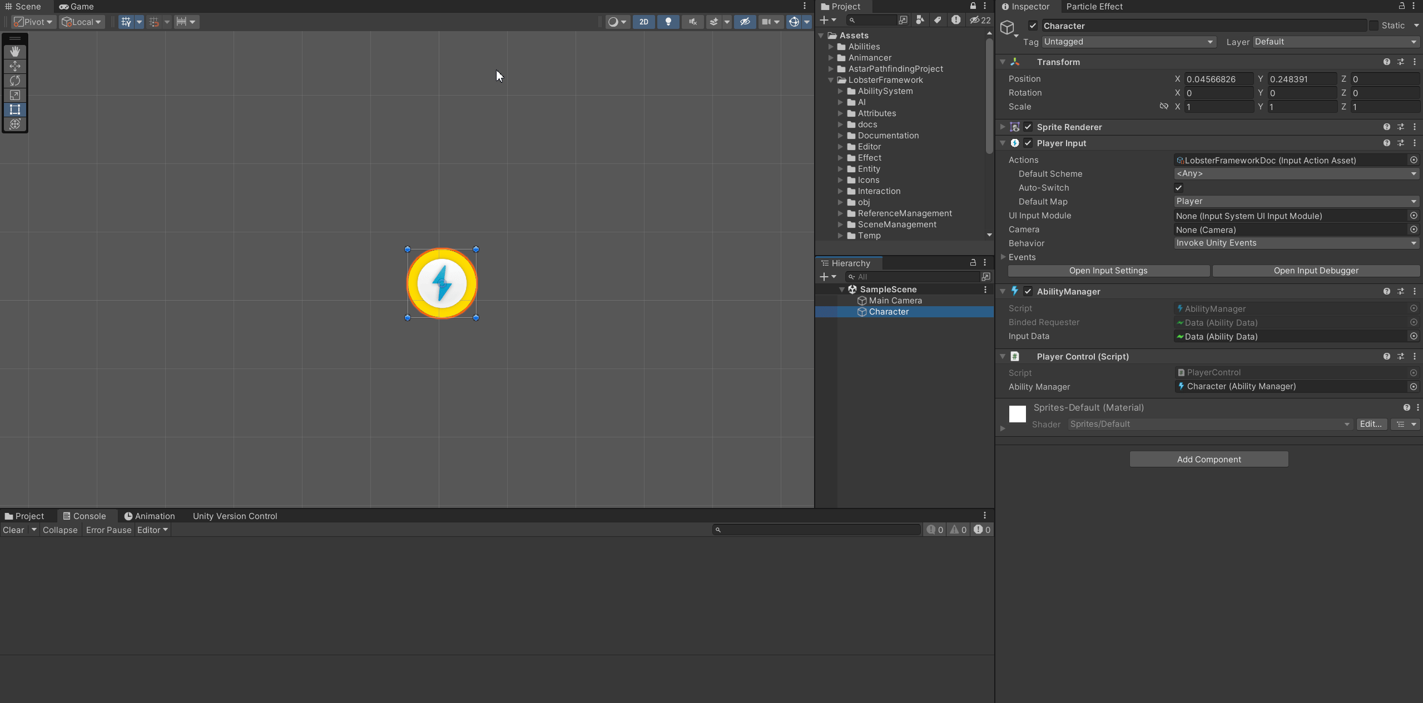Viewport: 1423px width, 703px height.
Task: Toggle scale constrained proportions link icon
Action: pyautogui.click(x=1164, y=106)
